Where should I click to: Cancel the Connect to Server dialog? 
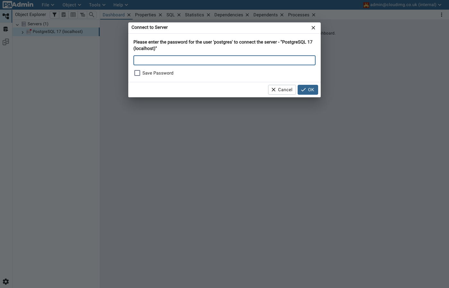tap(282, 90)
